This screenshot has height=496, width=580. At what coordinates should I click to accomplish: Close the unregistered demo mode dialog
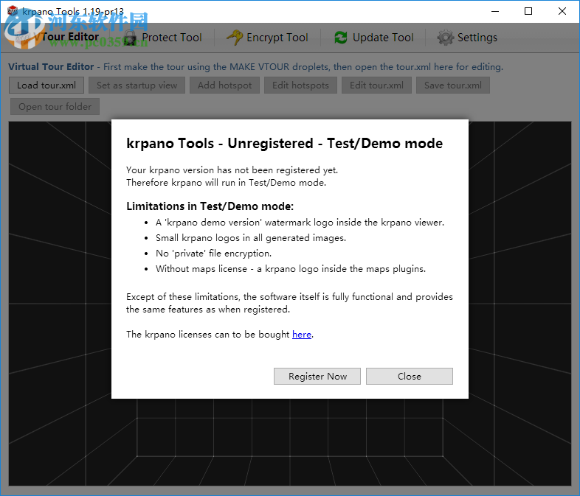[x=410, y=377]
